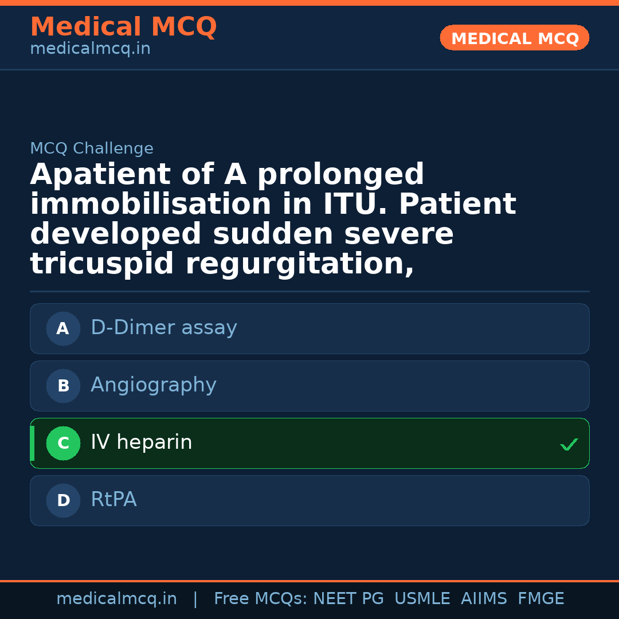
Task: Open the medicalmcq.in link below the header title
Action: [x=90, y=49]
